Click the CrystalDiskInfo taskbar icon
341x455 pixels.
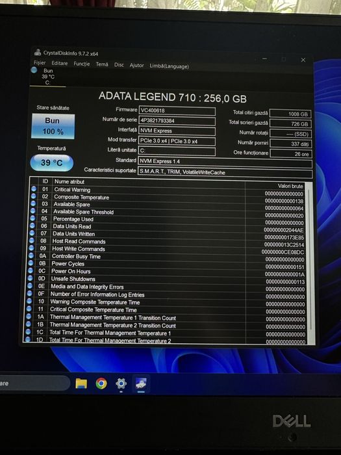click(x=141, y=384)
